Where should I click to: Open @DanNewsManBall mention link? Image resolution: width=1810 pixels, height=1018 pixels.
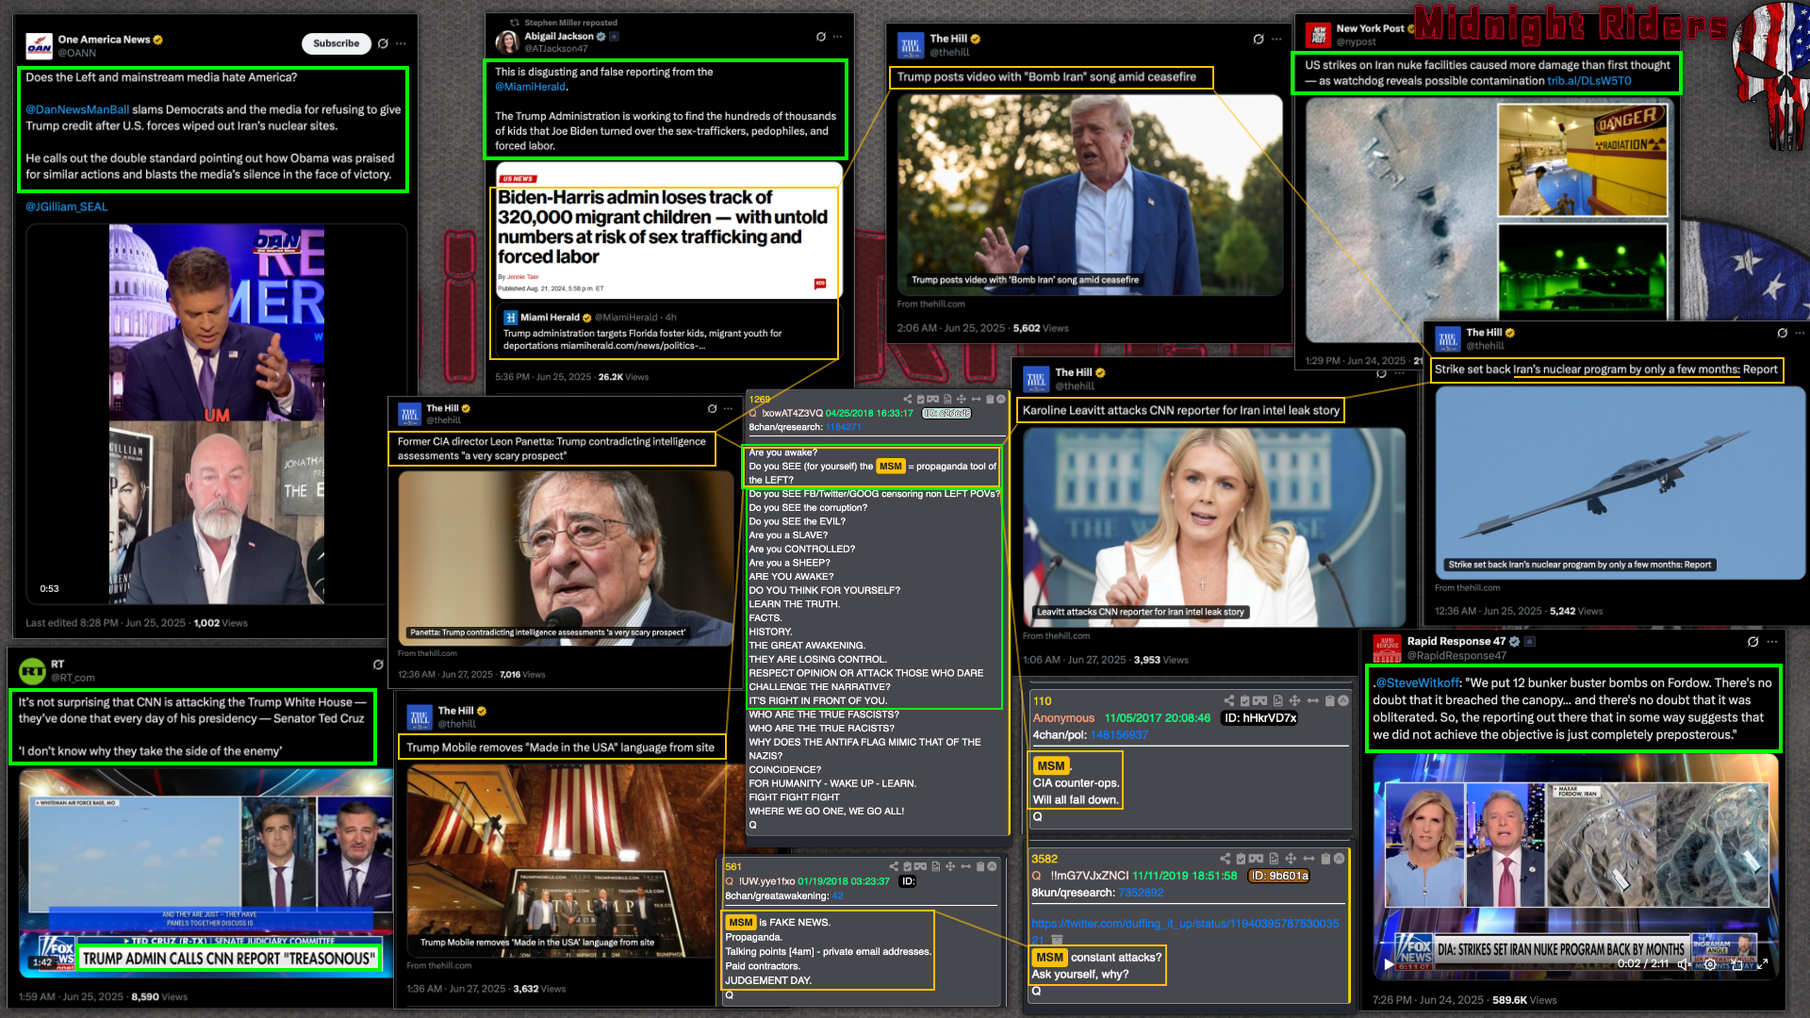[x=77, y=109]
